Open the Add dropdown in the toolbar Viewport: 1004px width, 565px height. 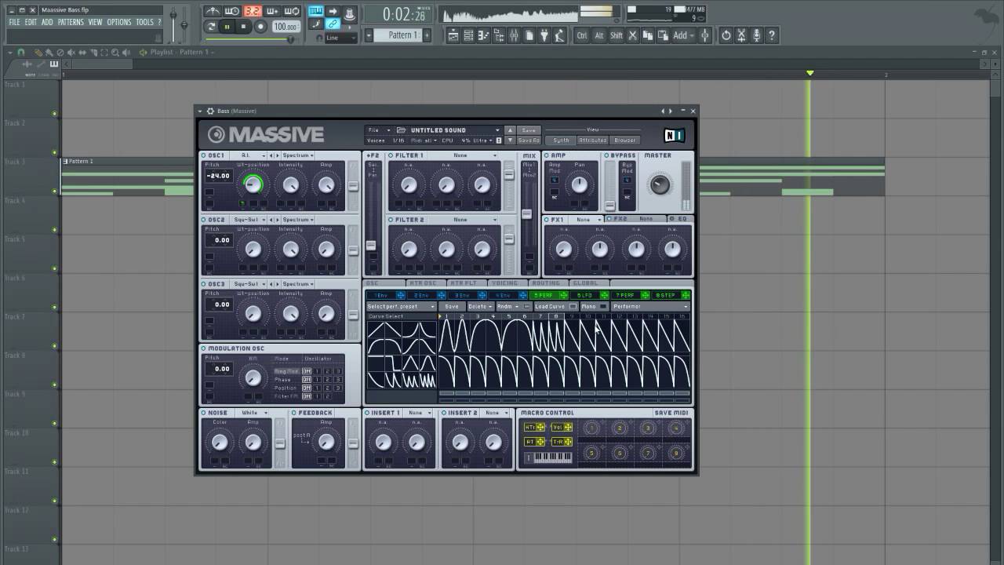683,35
